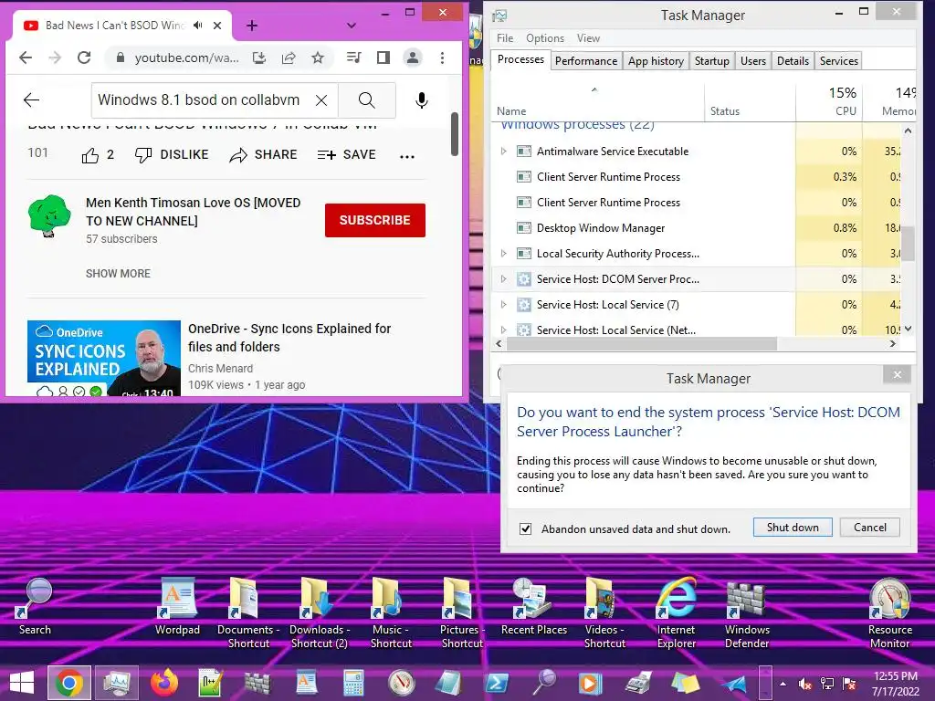This screenshot has height=701, width=935.
Task: Open Chrome side panel icon
Action: [383, 58]
